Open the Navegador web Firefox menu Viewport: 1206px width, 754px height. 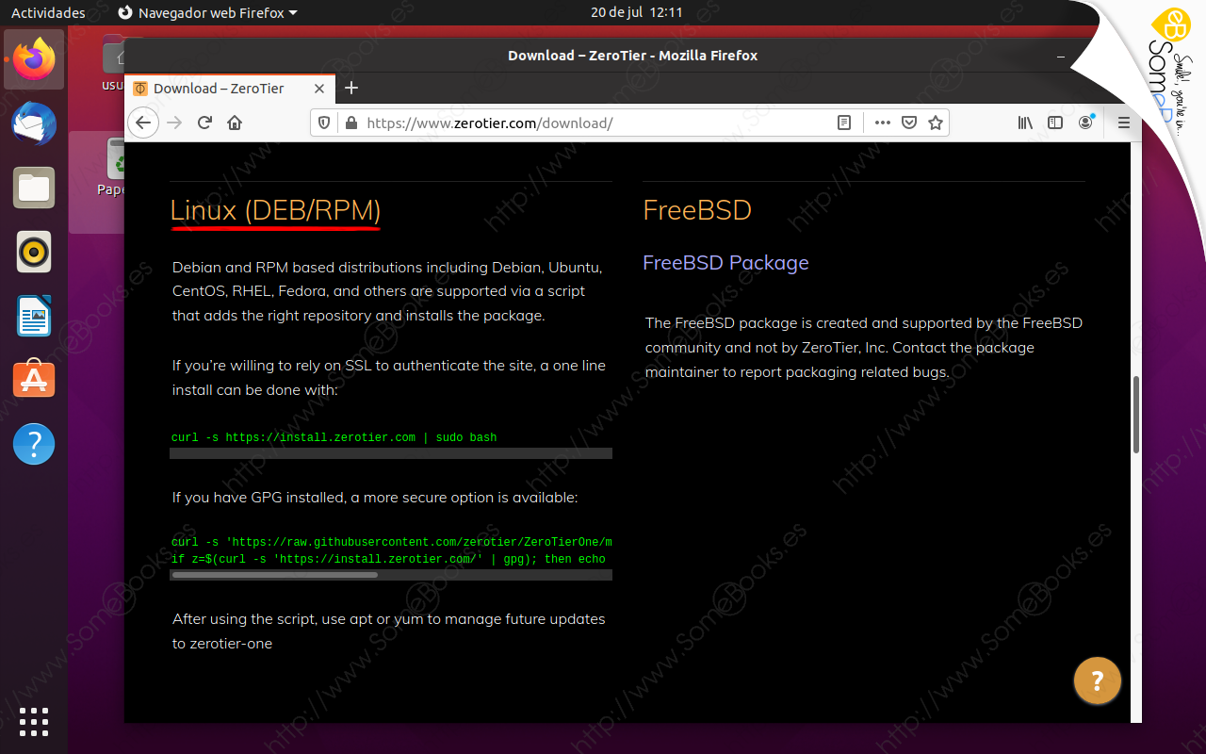click(x=207, y=12)
